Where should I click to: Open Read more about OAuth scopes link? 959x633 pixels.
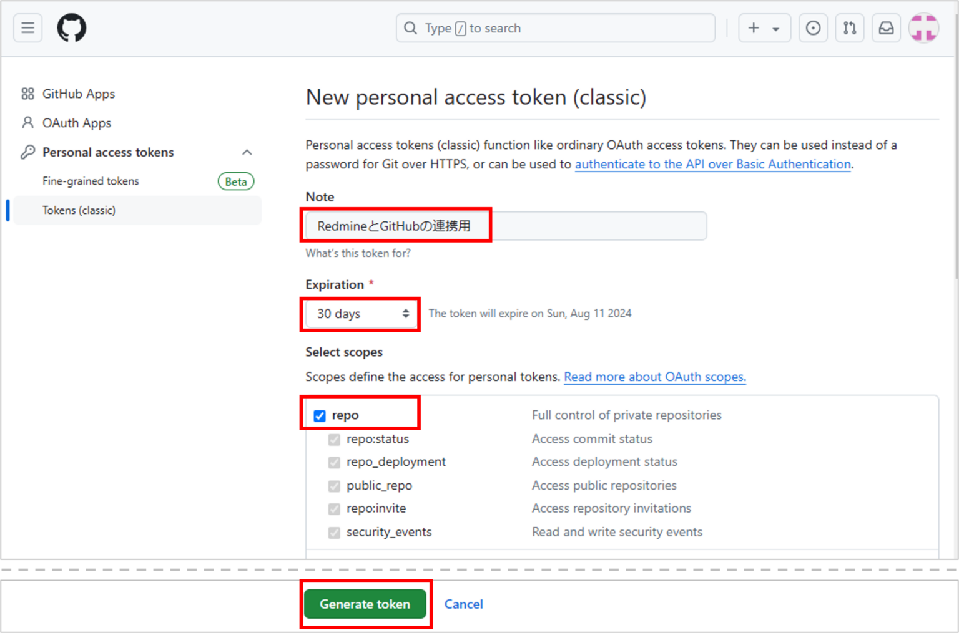(655, 377)
